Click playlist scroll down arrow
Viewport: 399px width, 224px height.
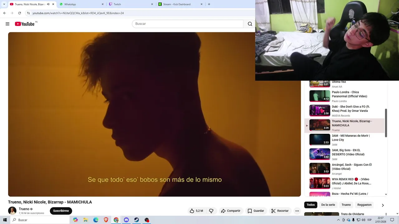386,194
